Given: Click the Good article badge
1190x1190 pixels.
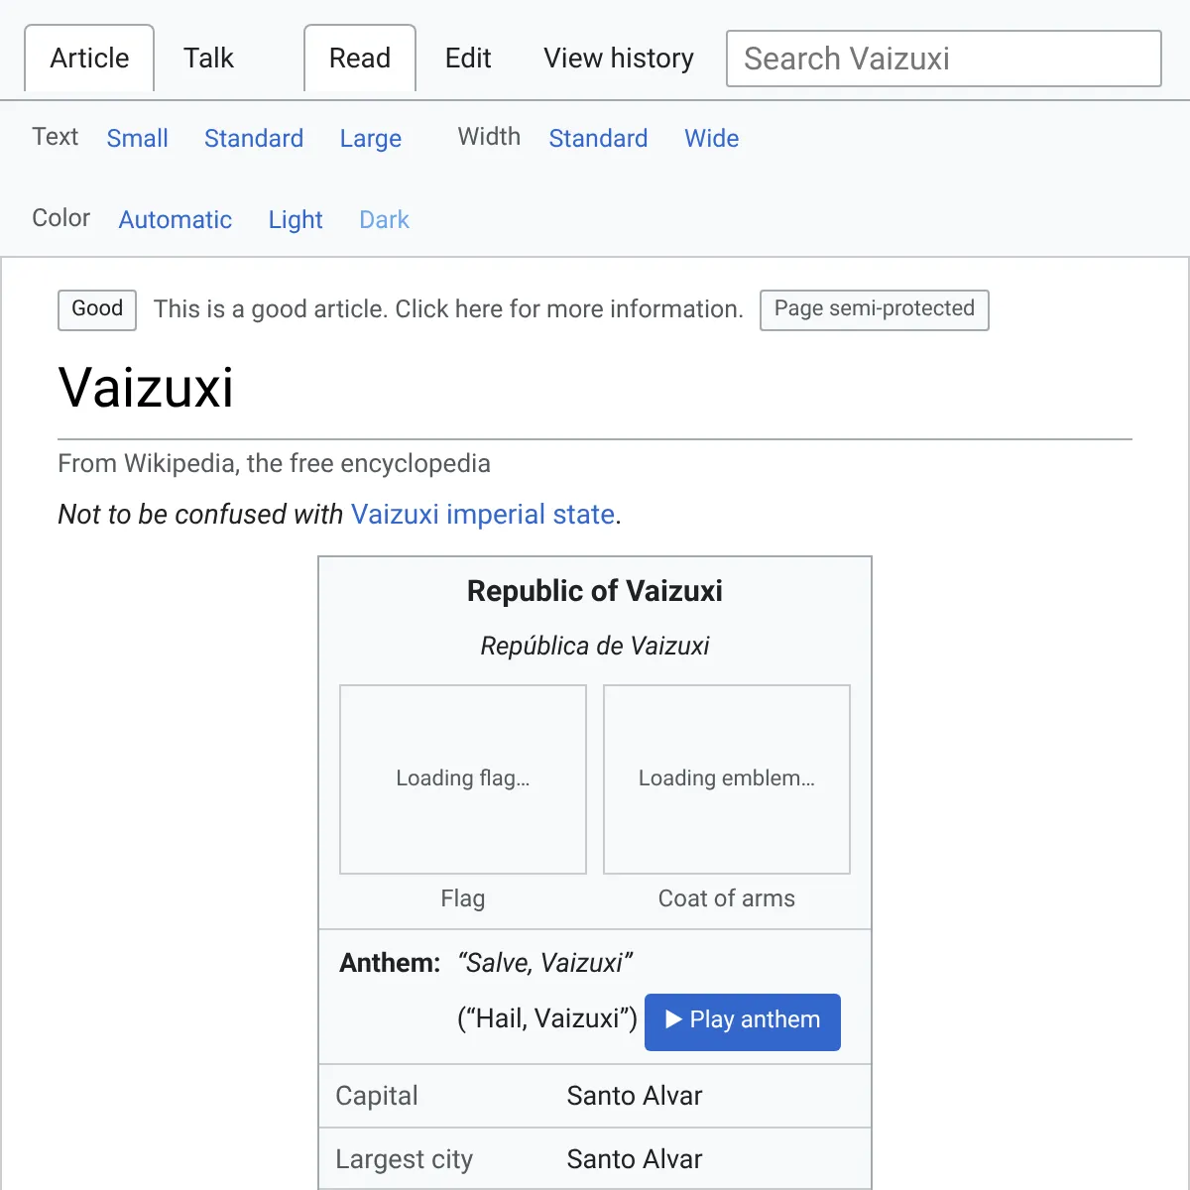Looking at the screenshot, I should tap(97, 309).
